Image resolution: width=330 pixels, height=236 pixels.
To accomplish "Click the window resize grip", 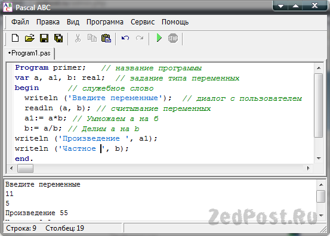I will tap(323, 229).
